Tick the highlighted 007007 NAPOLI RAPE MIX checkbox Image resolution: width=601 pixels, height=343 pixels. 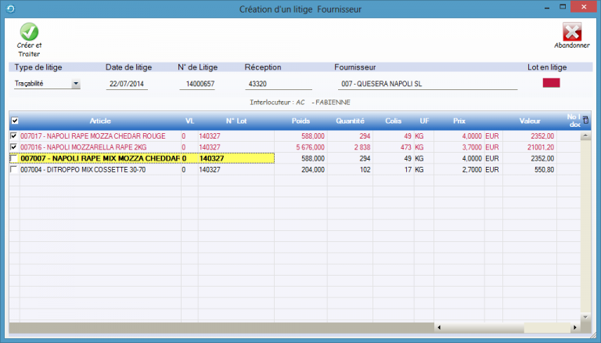pos(14,158)
